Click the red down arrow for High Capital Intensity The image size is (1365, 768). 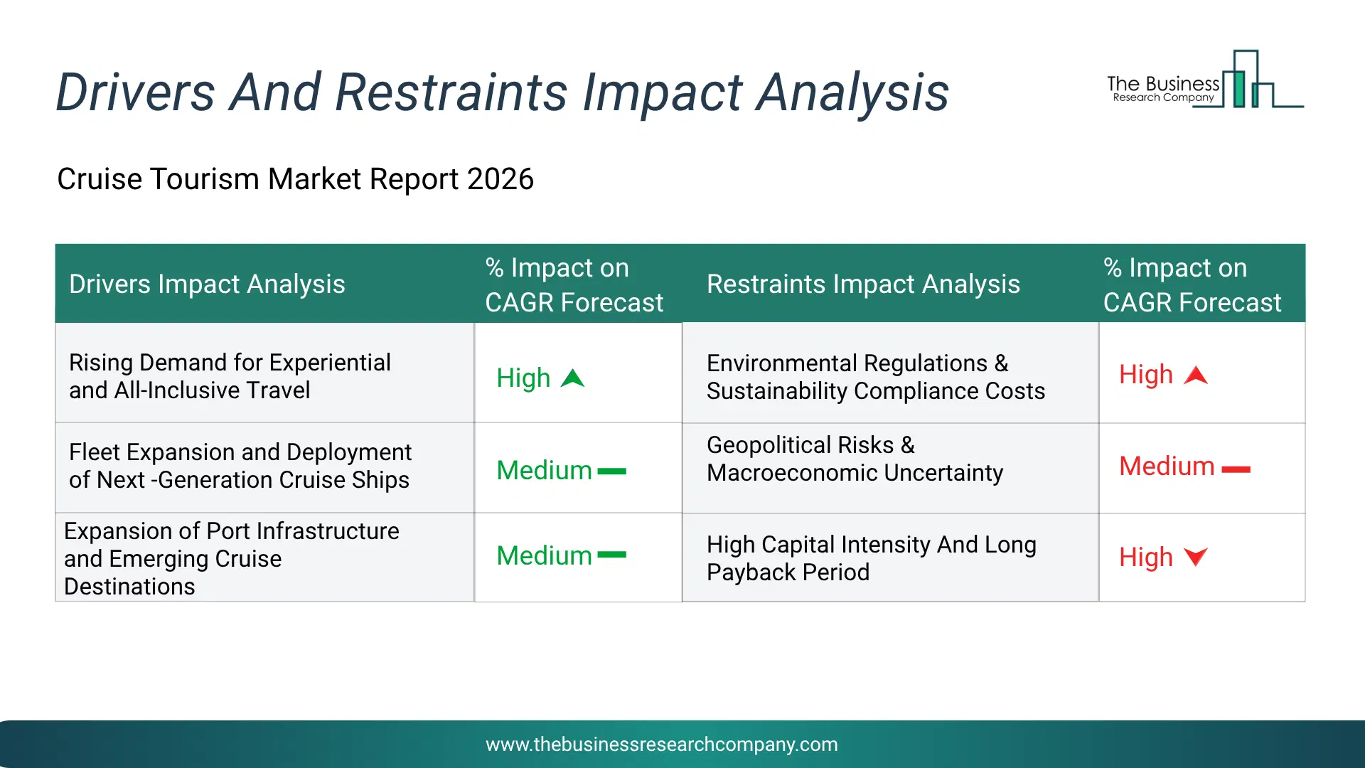click(1196, 557)
